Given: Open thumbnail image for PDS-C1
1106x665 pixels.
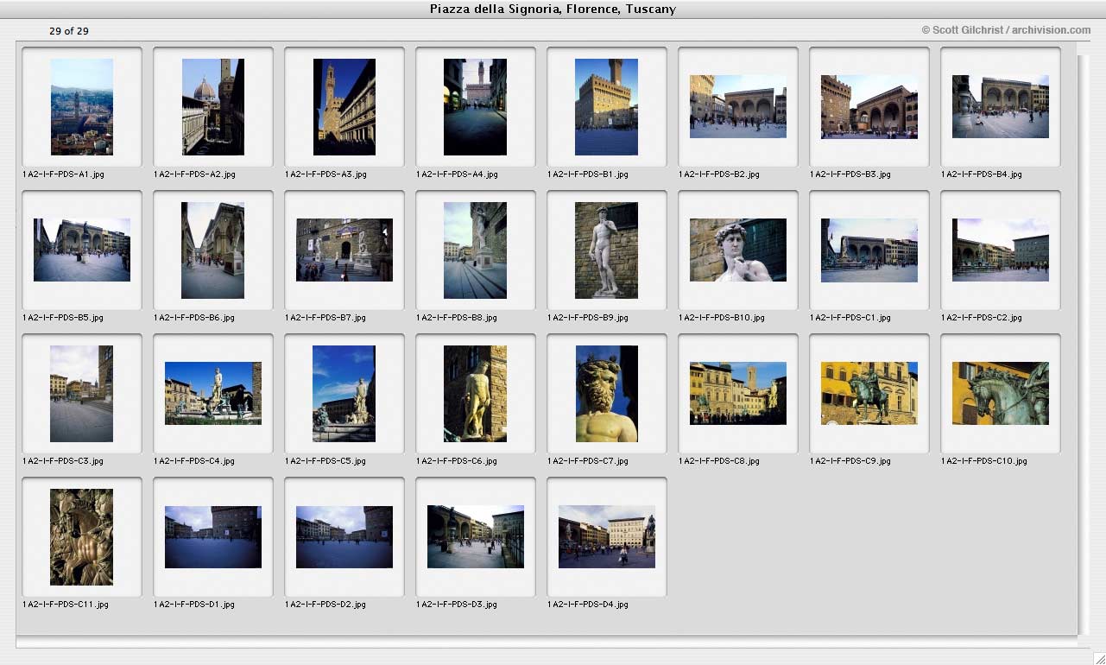Looking at the screenshot, I should click(x=869, y=250).
